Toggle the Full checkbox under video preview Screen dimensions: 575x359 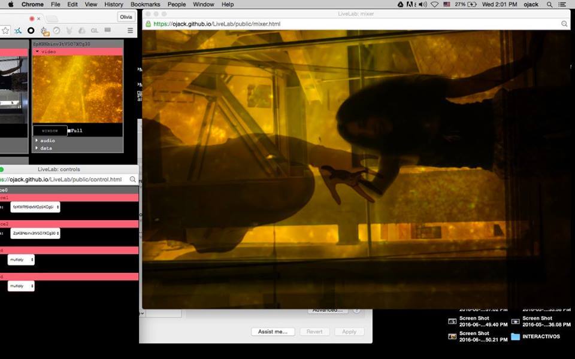tap(69, 130)
